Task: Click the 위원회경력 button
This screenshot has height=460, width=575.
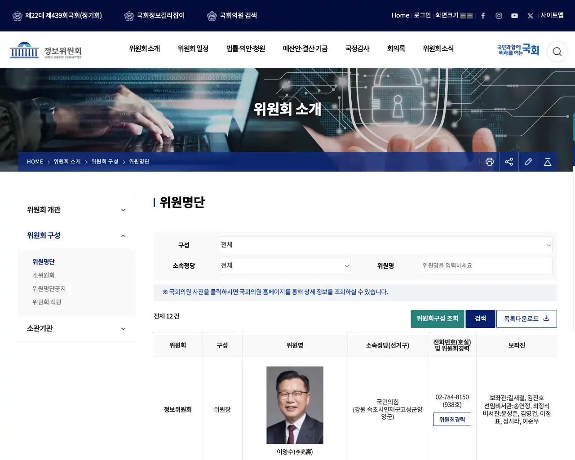Action: click(452, 420)
